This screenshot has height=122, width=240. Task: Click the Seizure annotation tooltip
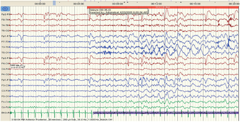pos(118,11)
